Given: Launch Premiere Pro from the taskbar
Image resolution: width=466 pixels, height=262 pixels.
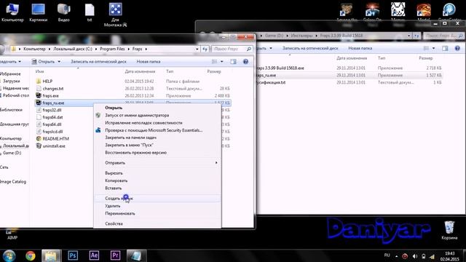Looking at the screenshot, I should [x=115, y=255].
